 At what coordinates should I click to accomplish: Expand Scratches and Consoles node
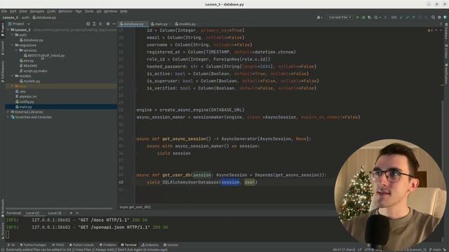(x=8, y=117)
